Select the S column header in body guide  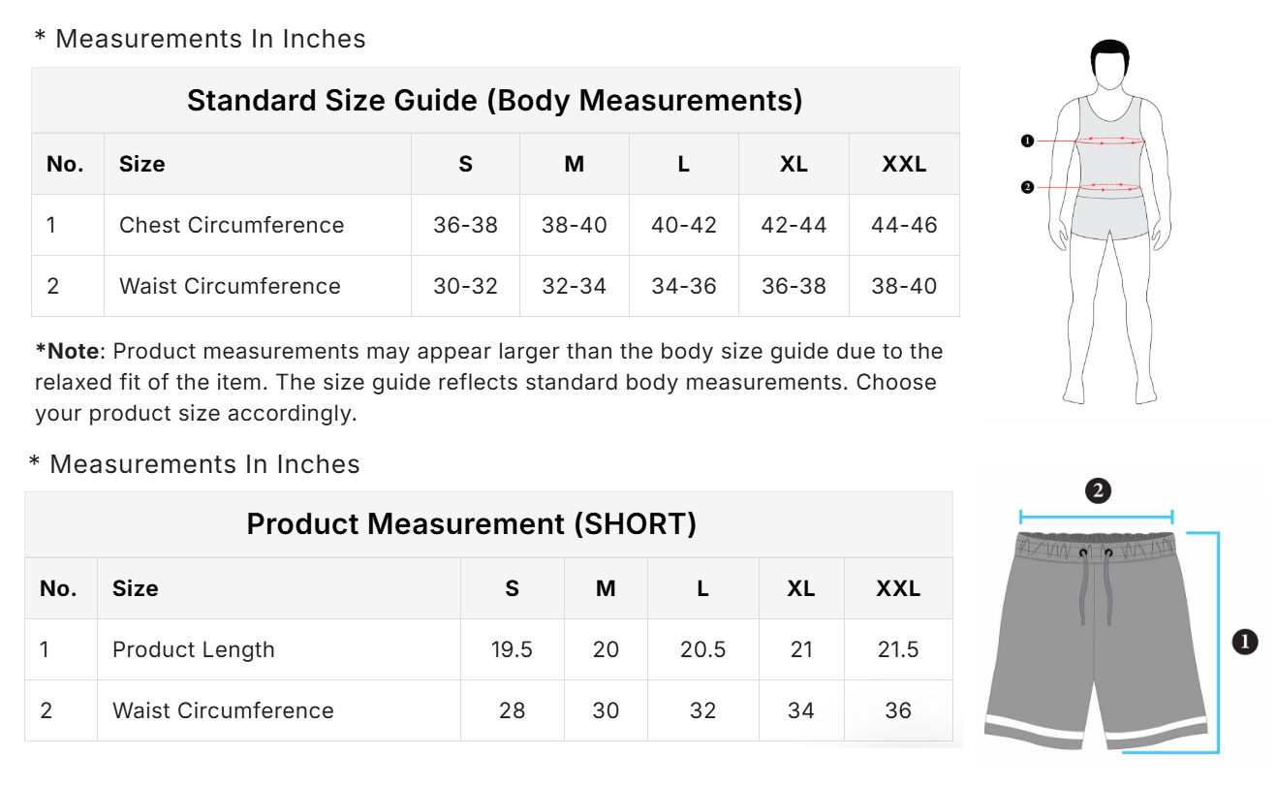pos(465,165)
